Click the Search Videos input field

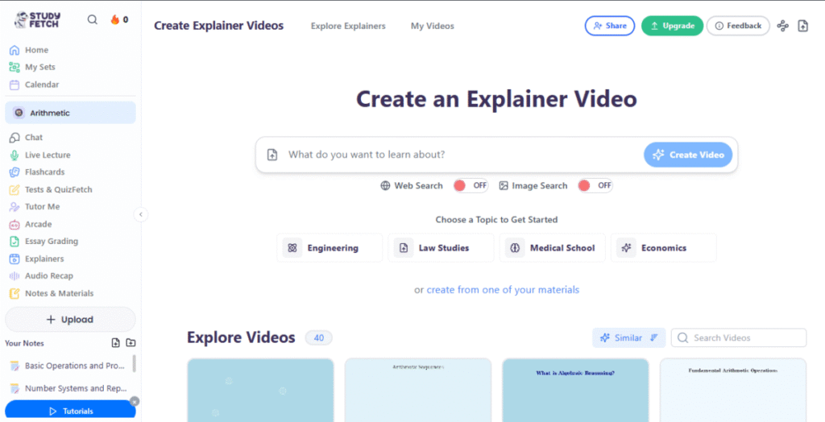pos(746,338)
